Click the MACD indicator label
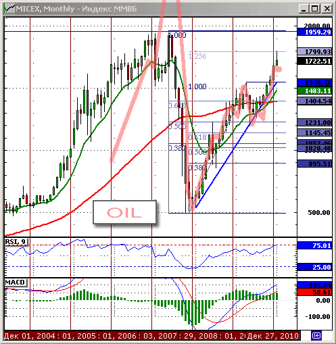This screenshot has height=344, width=336. (16, 282)
